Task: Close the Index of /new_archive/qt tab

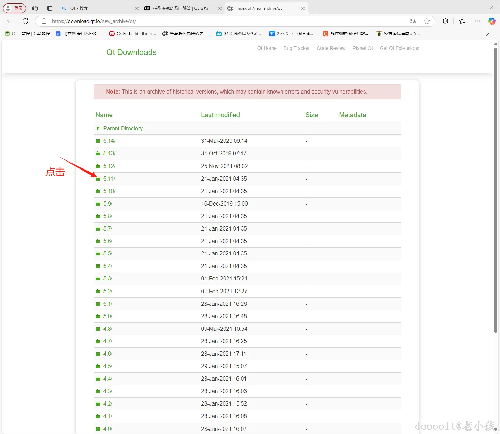Action: point(303,8)
